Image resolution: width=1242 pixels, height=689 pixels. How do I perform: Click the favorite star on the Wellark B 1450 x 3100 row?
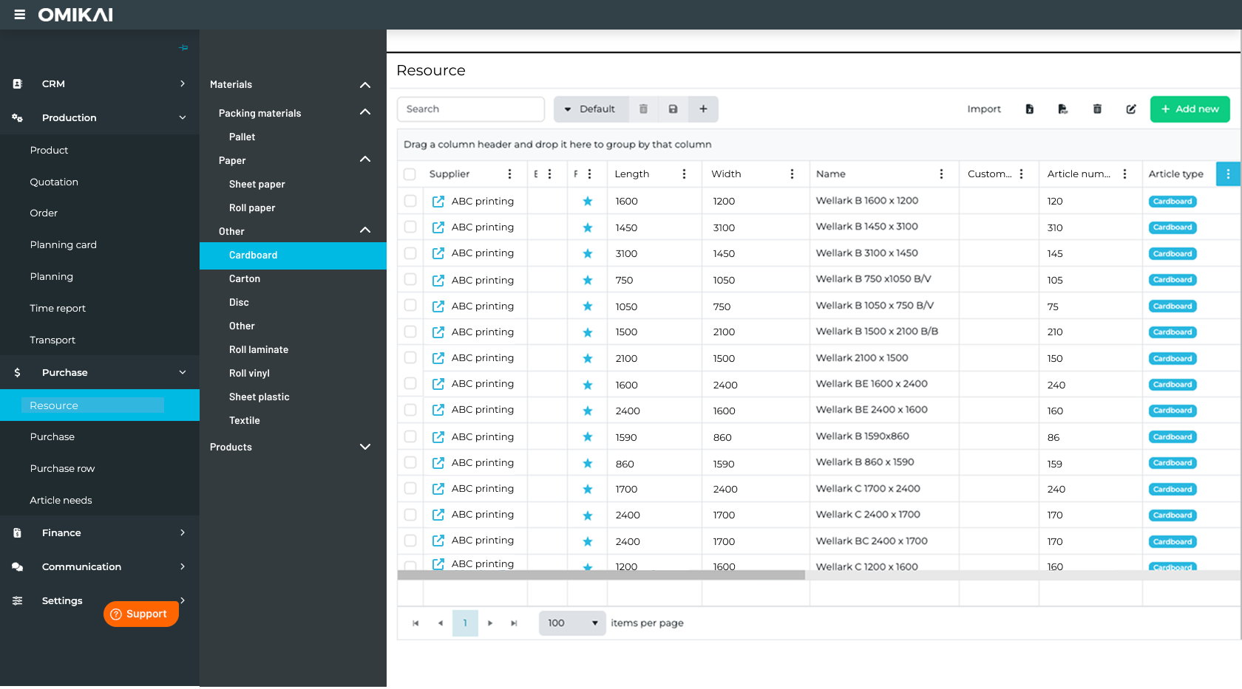pyautogui.click(x=587, y=227)
